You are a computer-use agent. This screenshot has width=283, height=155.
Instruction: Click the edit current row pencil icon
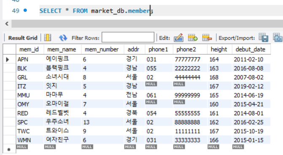[178, 38]
